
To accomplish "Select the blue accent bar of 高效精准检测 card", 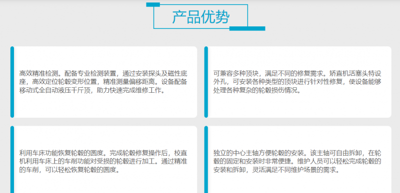I will [12, 82].
